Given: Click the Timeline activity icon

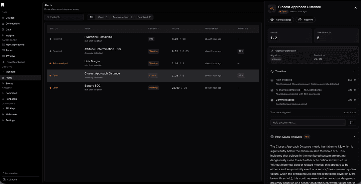Looking at the screenshot, I should point(272,71).
